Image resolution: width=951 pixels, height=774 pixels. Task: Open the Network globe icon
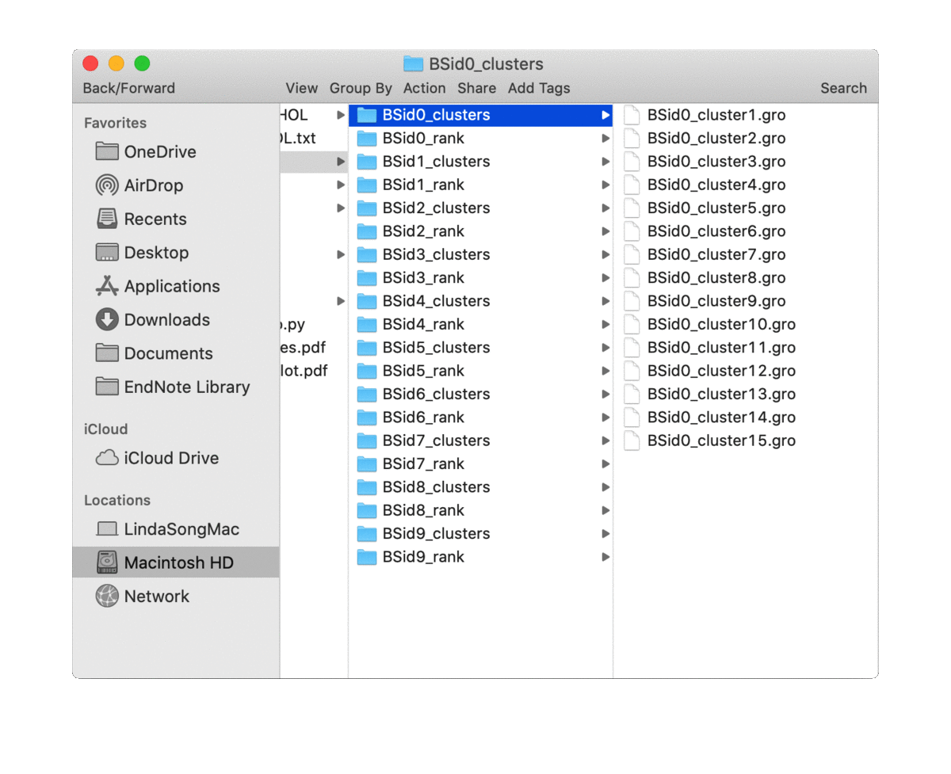pos(106,596)
